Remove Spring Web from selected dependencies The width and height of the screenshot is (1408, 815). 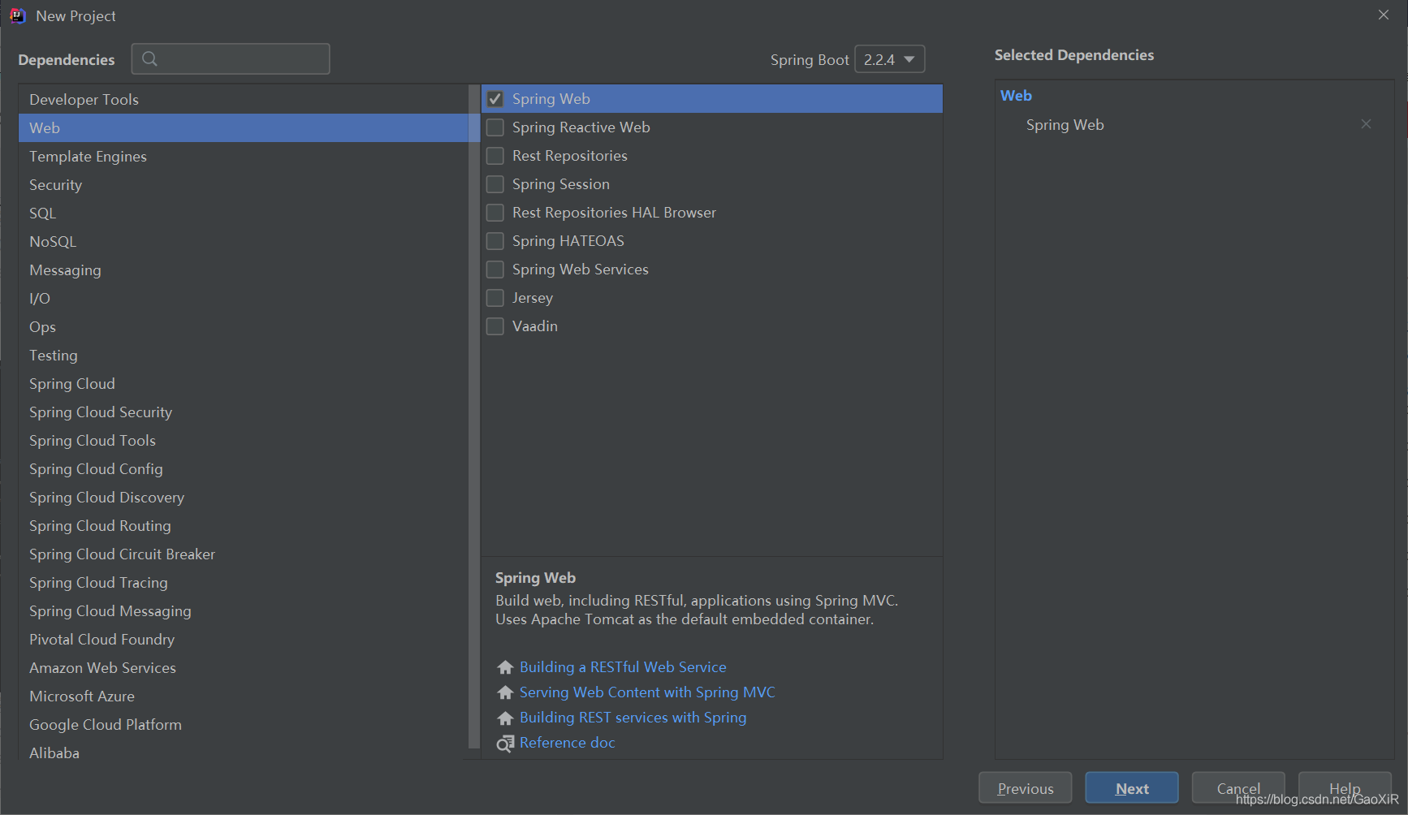tap(1366, 124)
